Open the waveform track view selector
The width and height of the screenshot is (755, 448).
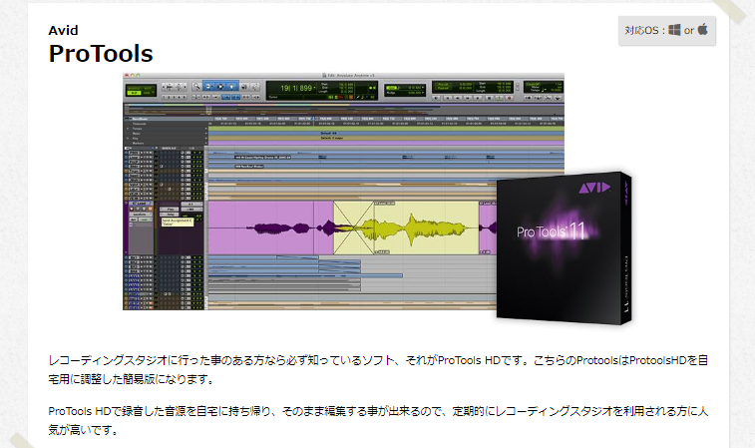tap(140, 215)
